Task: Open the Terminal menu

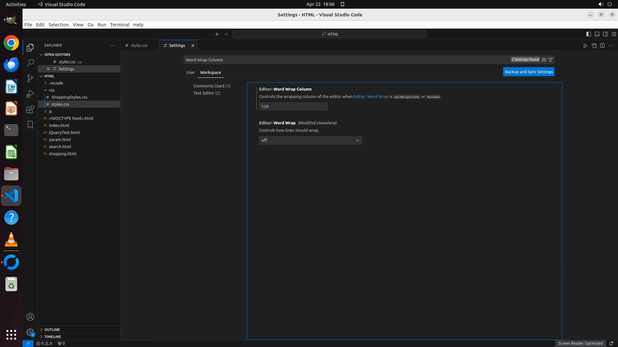Action: 119,25
